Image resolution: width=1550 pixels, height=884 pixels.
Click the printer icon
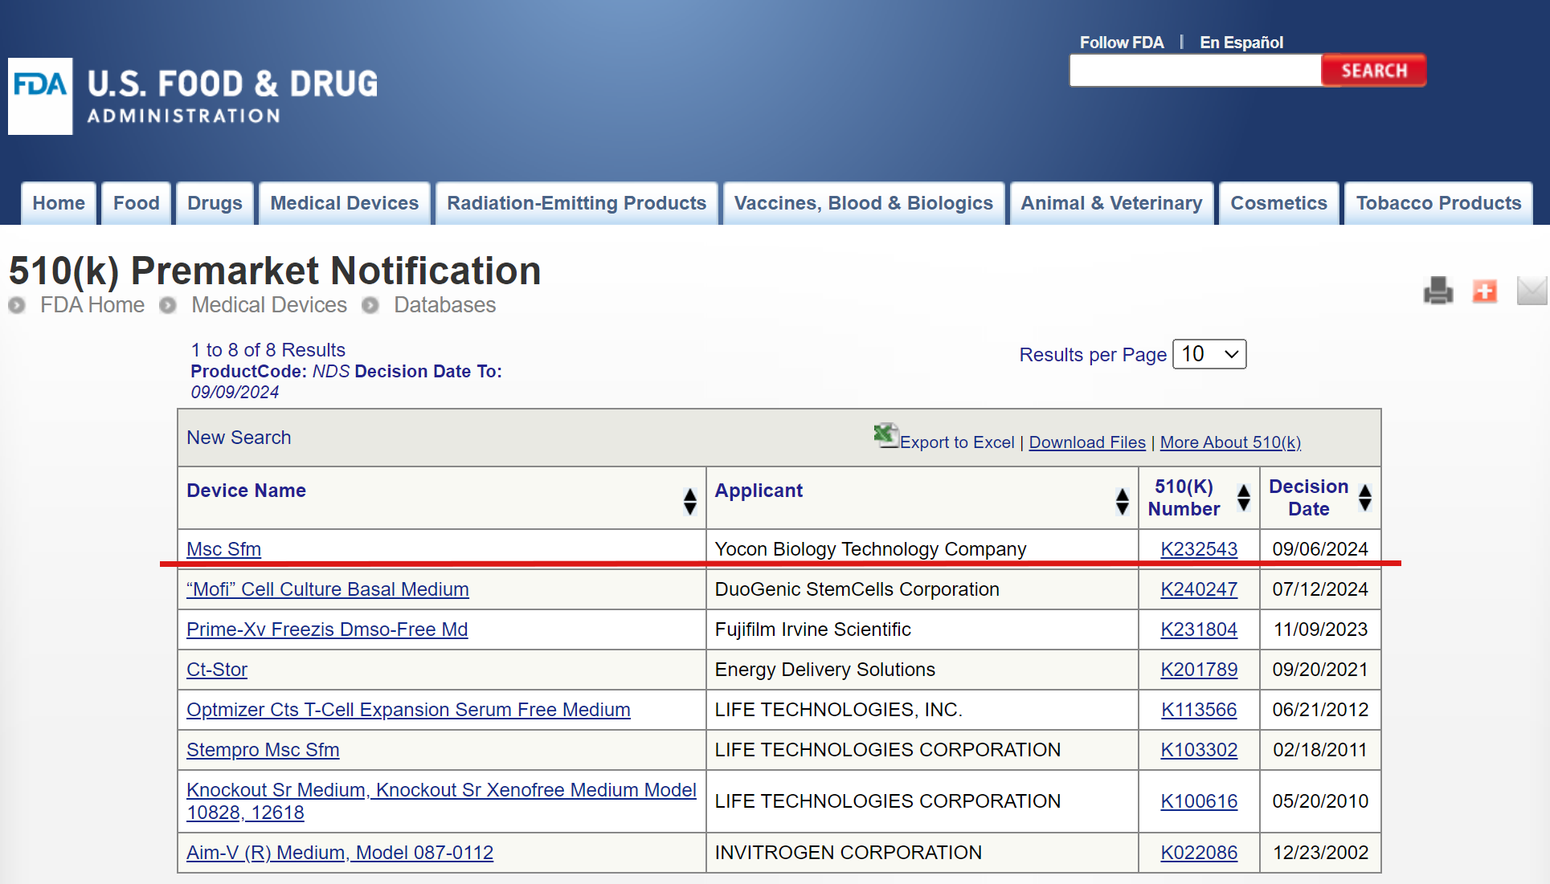point(1438,291)
